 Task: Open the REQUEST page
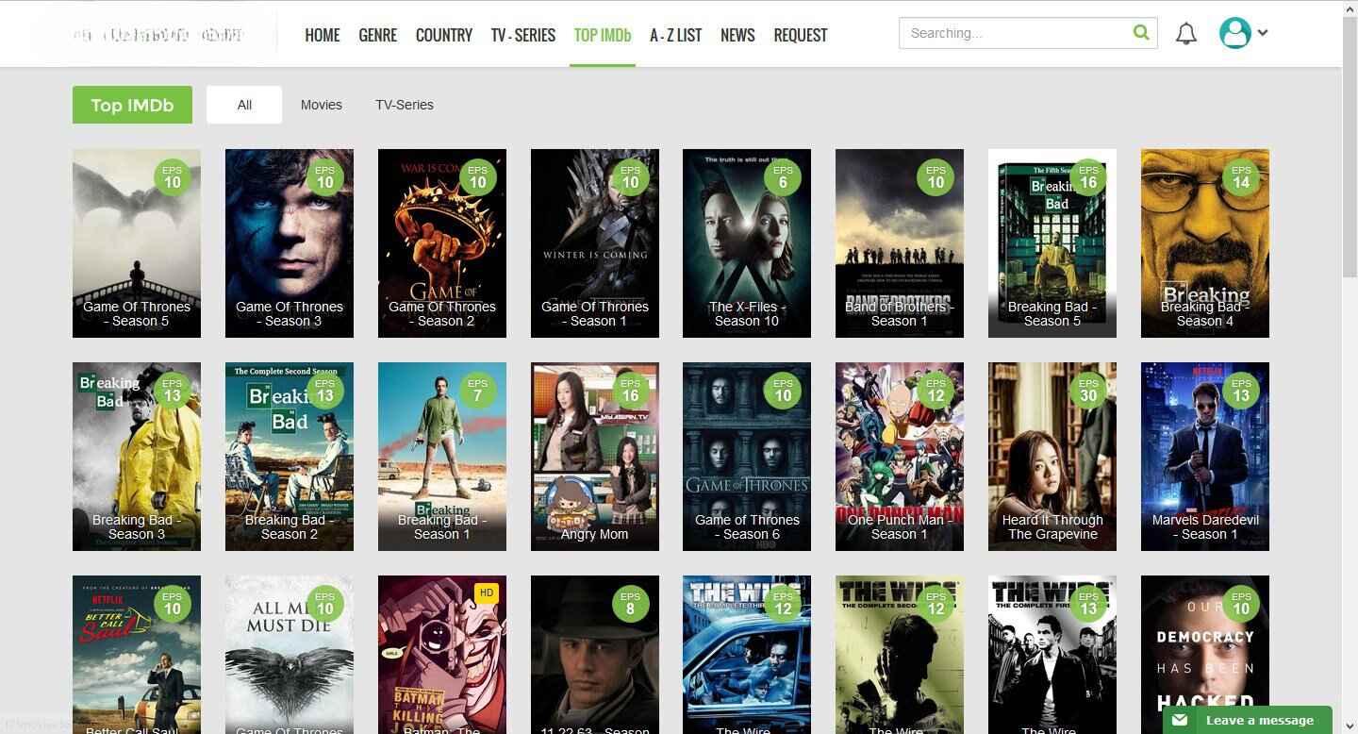click(x=801, y=35)
